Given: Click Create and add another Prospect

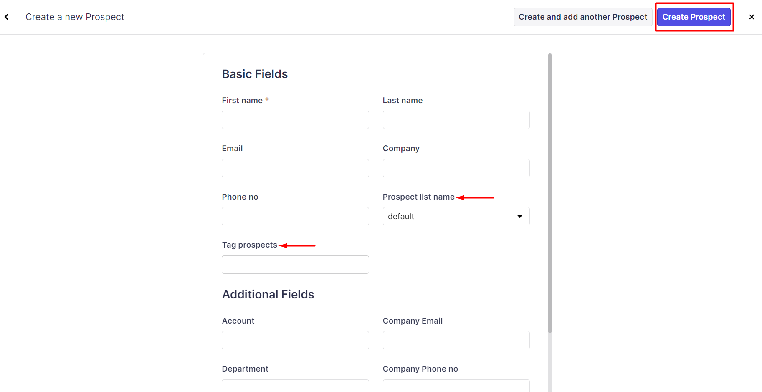Looking at the screenshot, I should [x=582, y=17].
